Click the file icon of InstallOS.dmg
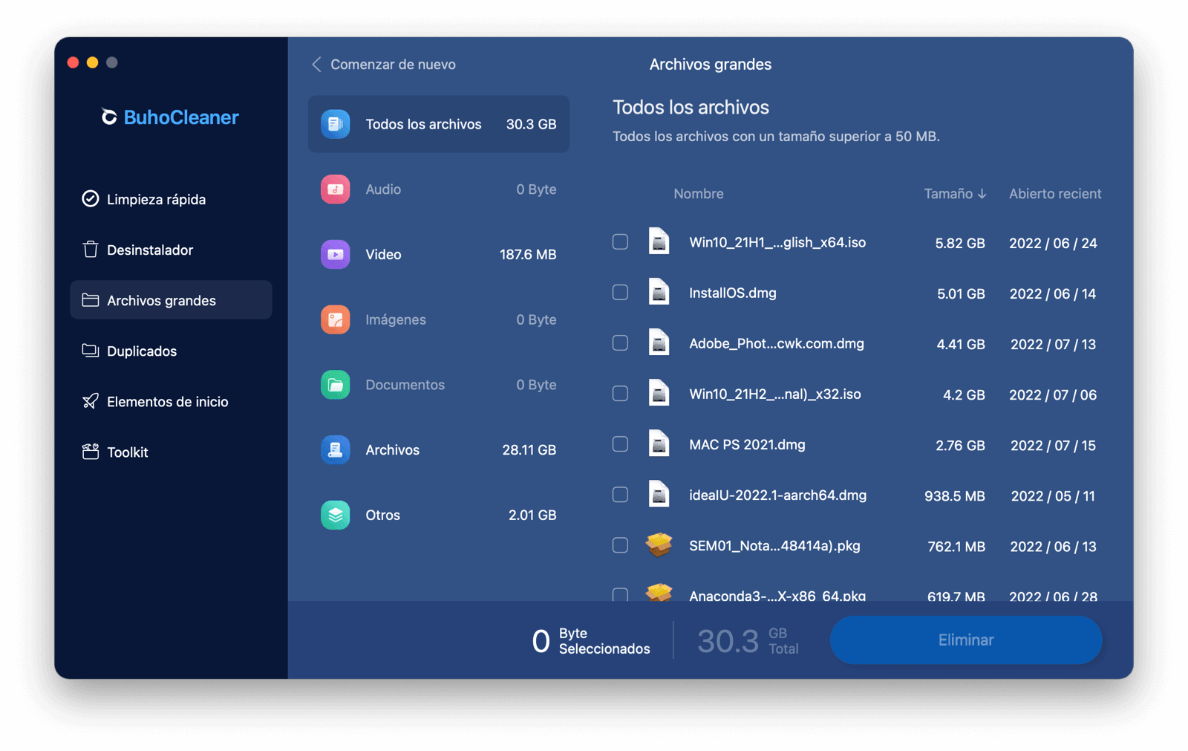 click(659, 293)
